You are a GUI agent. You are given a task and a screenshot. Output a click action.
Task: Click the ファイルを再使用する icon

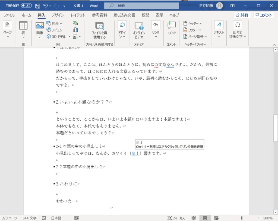99,26
